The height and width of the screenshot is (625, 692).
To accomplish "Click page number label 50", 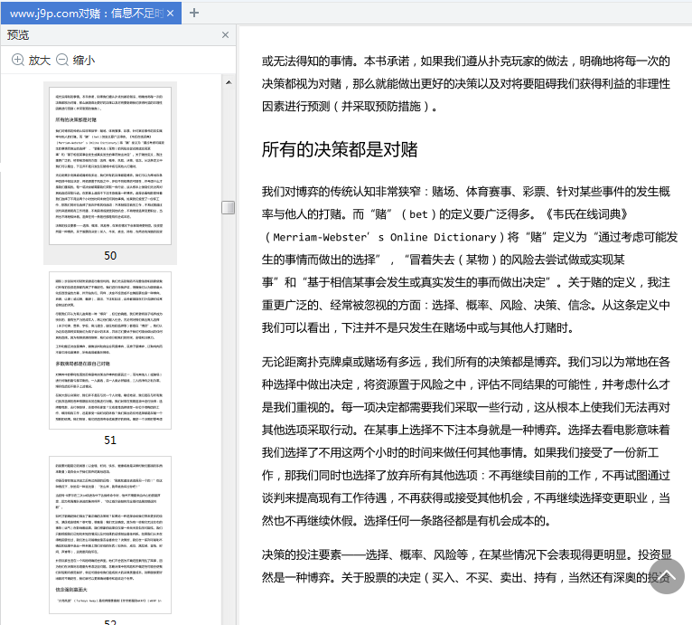I will pyautogui.click(x=110, y=255).
